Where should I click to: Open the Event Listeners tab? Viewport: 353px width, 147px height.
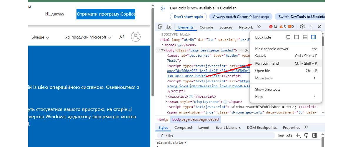(x=228, y=128)
